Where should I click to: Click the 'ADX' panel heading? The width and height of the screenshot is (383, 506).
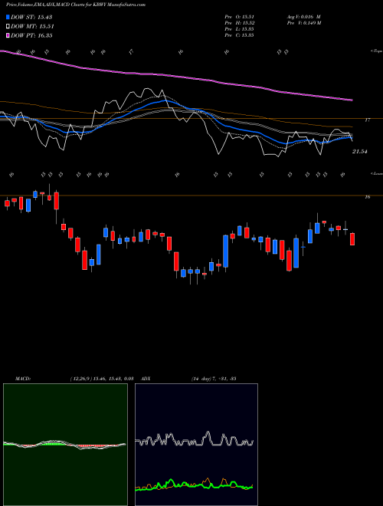[146, 379]
